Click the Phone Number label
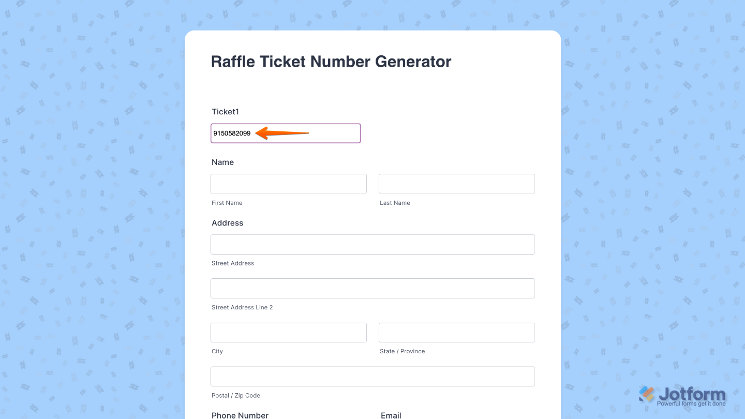745x419 pixels. 240,415
